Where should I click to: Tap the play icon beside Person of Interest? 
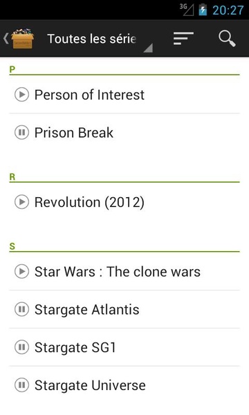[21, 95]
